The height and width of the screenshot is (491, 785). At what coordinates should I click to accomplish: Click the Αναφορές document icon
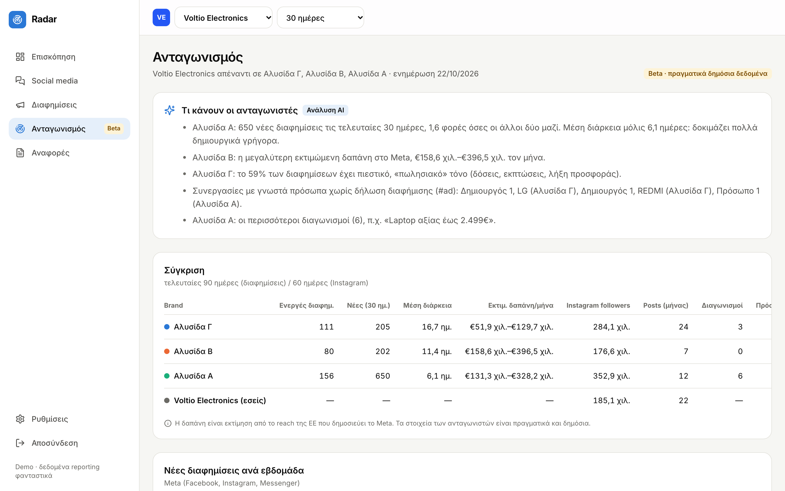pos(20,153)
